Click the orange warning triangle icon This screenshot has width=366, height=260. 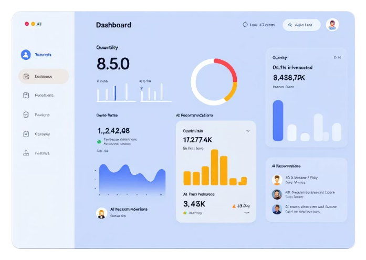[234, 206]
